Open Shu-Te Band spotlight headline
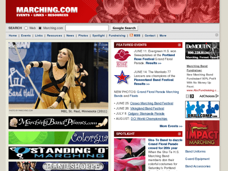The height and width of the screenshot is (171, 228). 165,144
